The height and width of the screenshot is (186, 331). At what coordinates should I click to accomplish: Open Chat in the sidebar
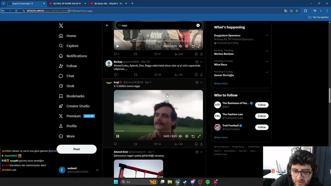pyautogui.click(x=66, y=76)
